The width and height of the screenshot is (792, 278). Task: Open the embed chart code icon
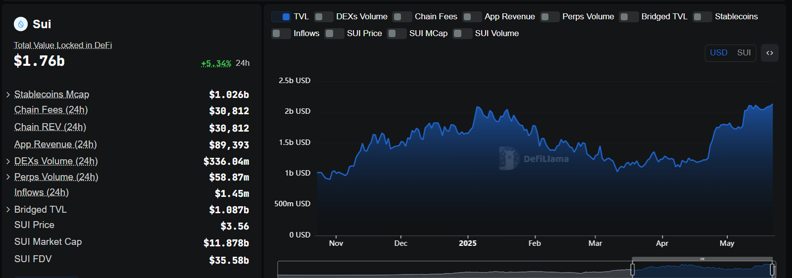tap(770, 53)
